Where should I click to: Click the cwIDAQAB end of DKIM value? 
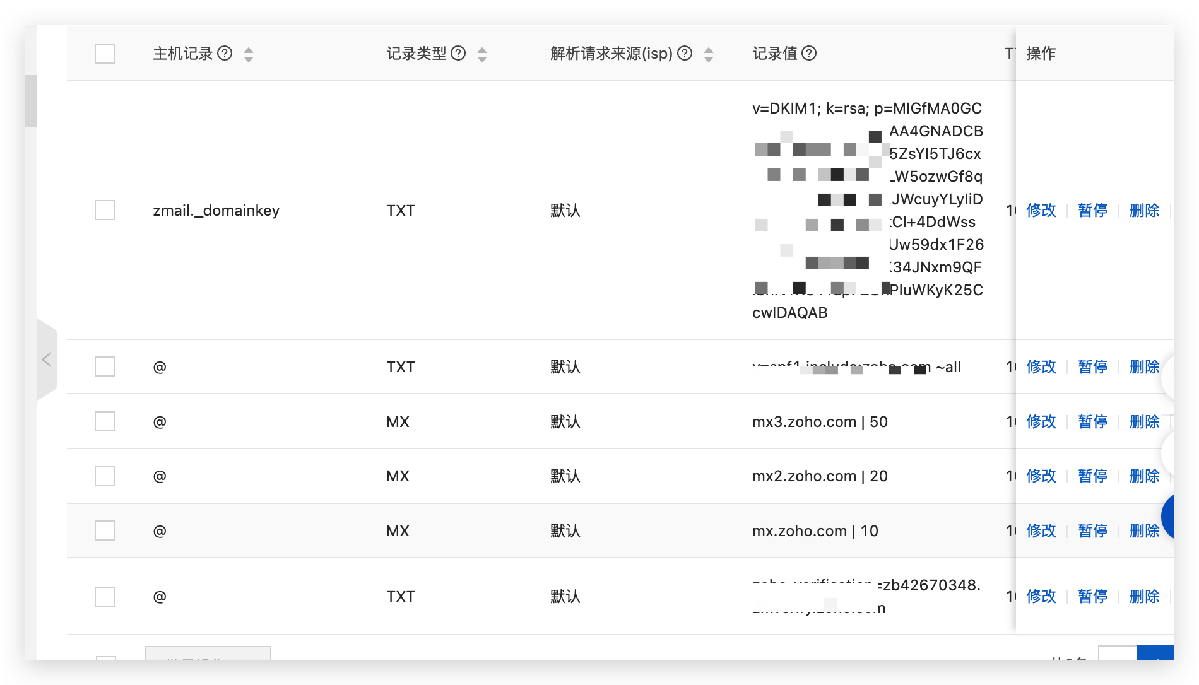click(x=789, y=313)
